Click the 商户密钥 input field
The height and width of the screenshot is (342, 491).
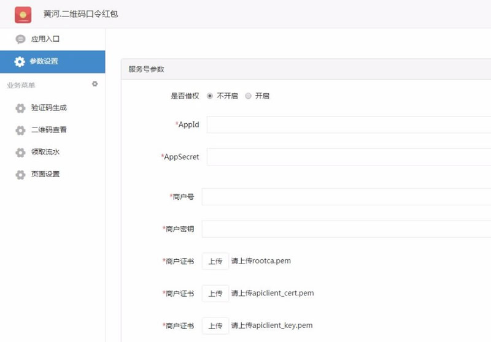pyautogui.click(x=346, y=229)
